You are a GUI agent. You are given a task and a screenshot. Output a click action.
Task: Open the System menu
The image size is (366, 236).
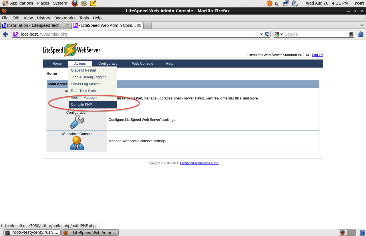60,3
